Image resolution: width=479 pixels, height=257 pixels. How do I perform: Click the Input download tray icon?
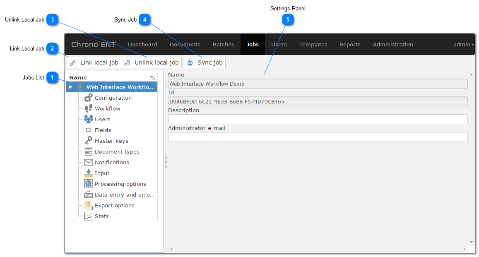tap(89, 173)
